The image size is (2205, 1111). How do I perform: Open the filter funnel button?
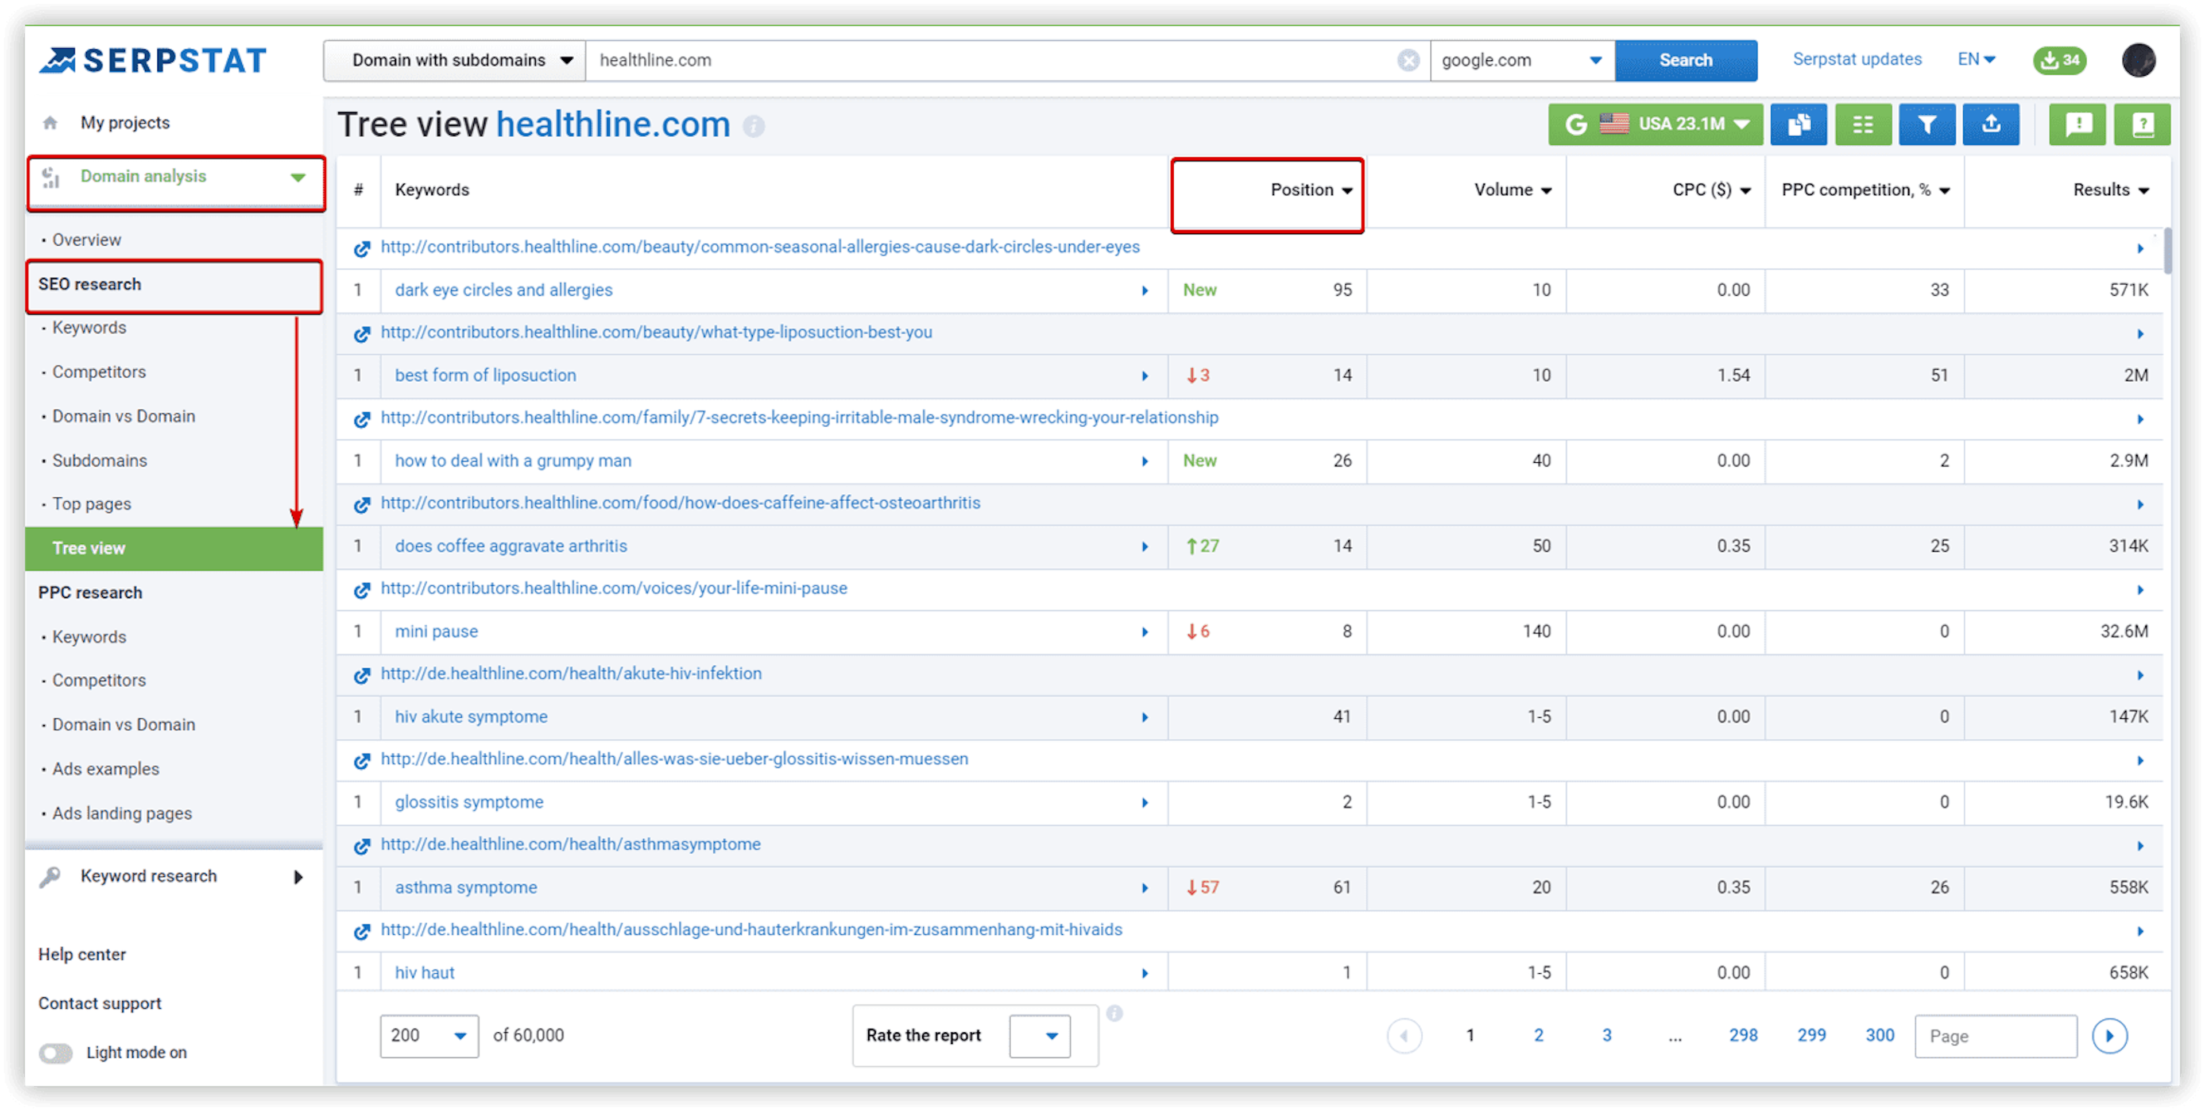tap(1926, 125)
